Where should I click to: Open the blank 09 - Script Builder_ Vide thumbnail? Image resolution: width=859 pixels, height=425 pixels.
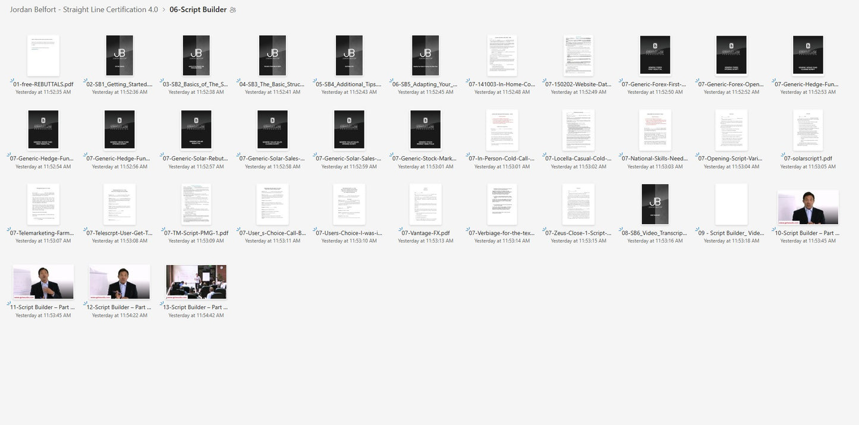point(731,204)
